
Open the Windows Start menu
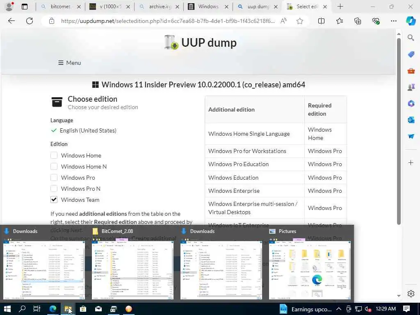(x=7, y=309)
